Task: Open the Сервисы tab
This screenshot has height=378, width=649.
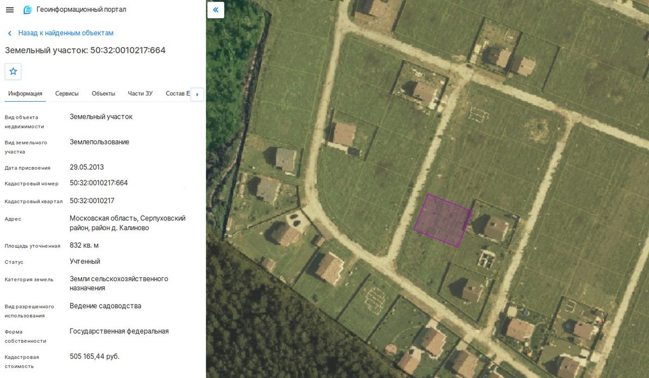Action: 67,94
